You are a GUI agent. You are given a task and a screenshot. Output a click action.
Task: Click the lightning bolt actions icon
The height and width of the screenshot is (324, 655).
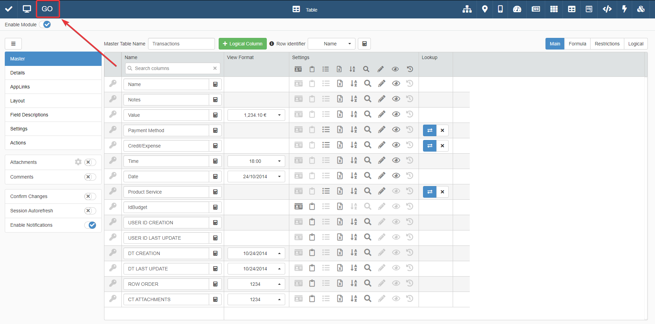click(x=624, y=9)
